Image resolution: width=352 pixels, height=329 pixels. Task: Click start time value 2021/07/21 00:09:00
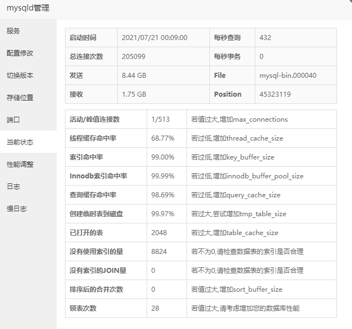(x=154, y=38)
